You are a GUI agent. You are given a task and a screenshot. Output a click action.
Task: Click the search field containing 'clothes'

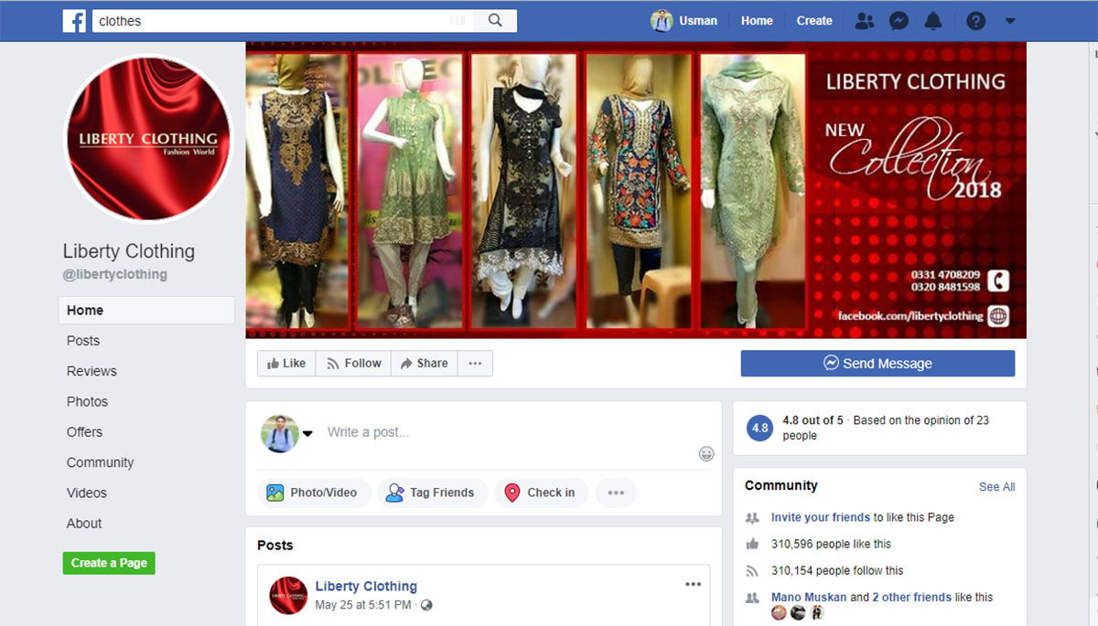coord(284,20)
